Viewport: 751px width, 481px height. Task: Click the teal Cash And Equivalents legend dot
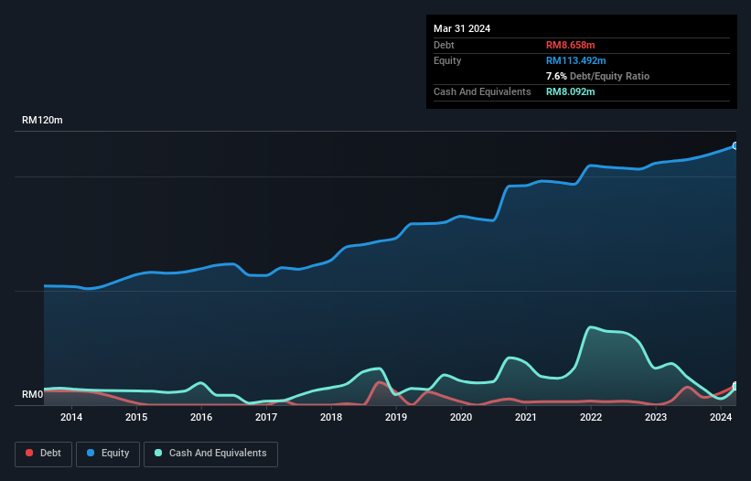tap(159, 454)
